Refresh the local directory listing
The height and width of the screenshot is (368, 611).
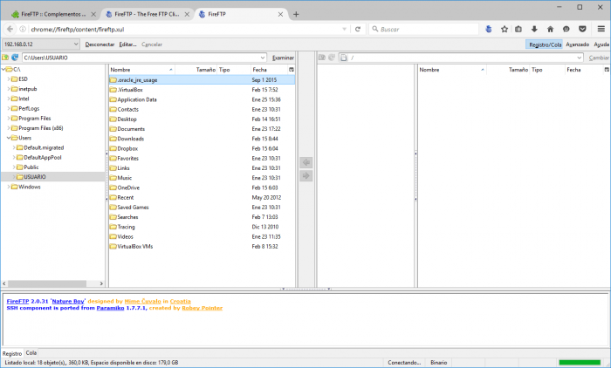pyautogui.click(x=15, y=58)
